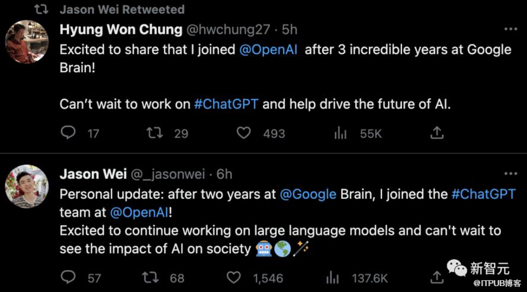Open @OpenAI mention in Jason Wei's tweet
The height and width of the screenshot is (292, 527).
pos(139,213)
